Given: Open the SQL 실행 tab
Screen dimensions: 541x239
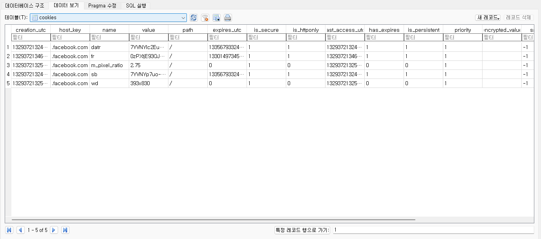Looking at the screenshot, I should tap(136, 5).
